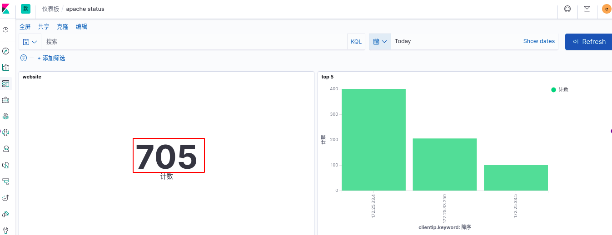
Task: Click 计数 label under 705
Action: pos(167,176)
